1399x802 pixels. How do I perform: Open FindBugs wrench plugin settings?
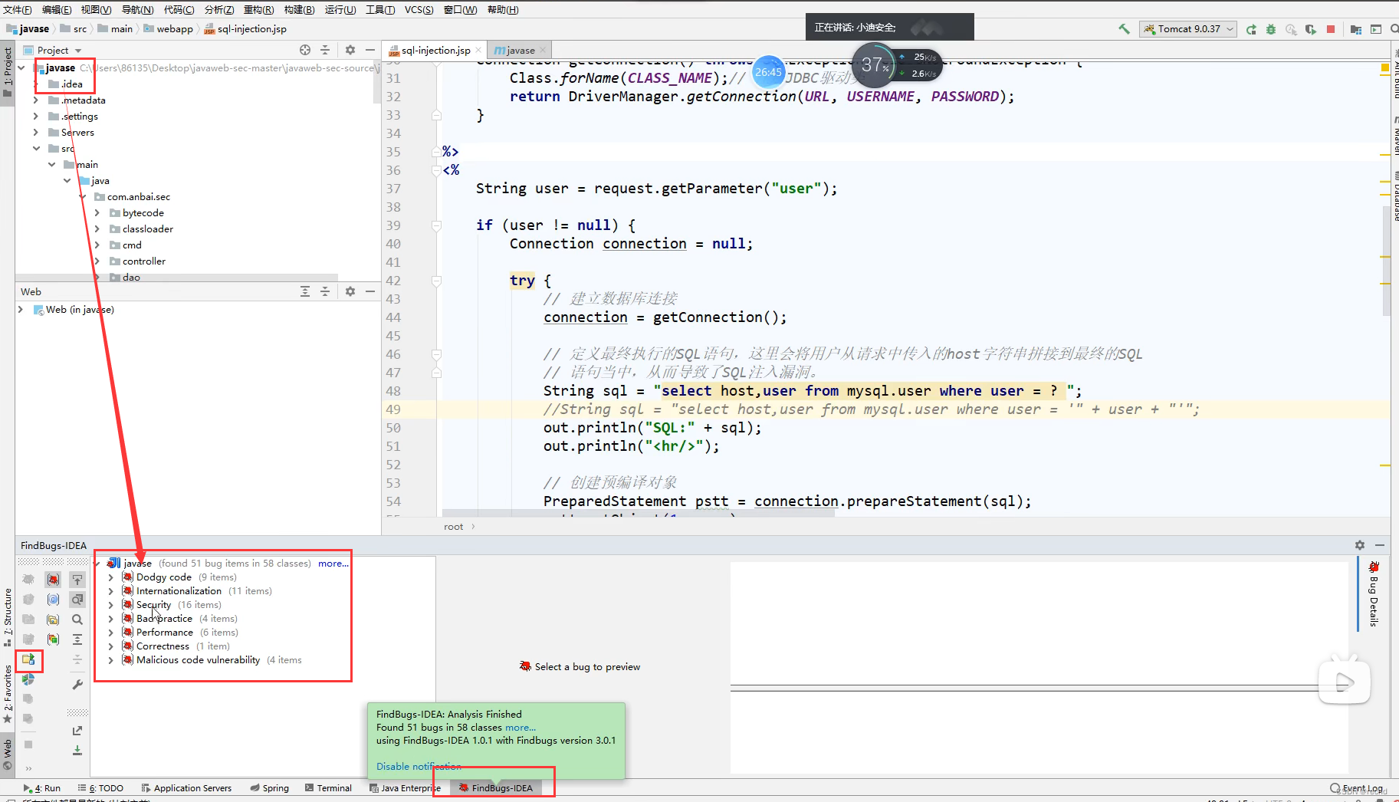[77, 685]
